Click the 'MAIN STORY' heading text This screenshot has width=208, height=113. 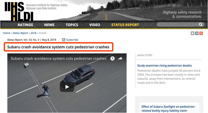[145, 55]
